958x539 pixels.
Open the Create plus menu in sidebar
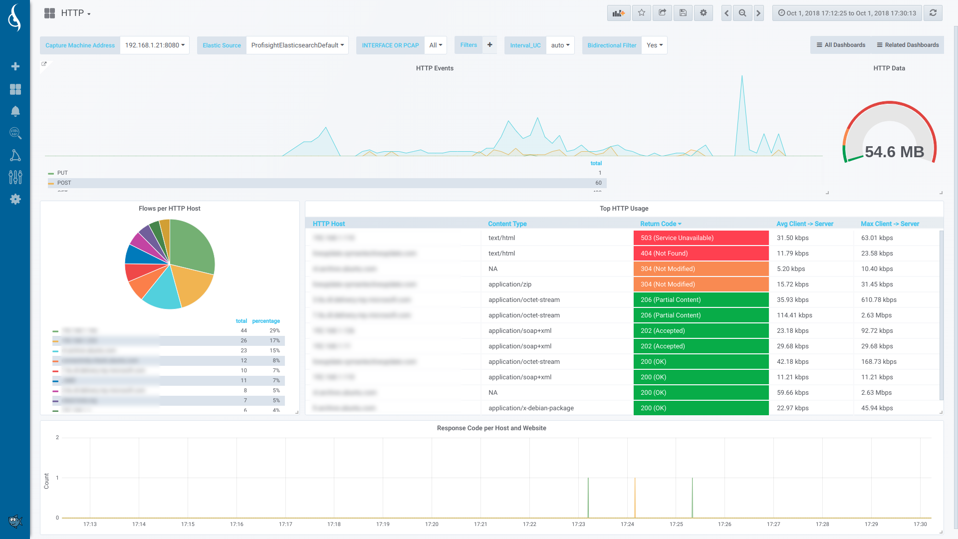[x=15, y=66]
